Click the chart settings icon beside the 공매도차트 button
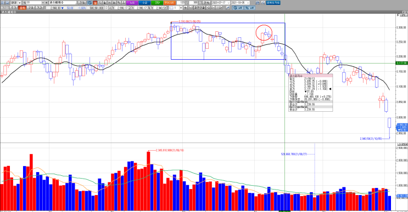The height and width of the screenshot is (212, 408). click(263, 3)
